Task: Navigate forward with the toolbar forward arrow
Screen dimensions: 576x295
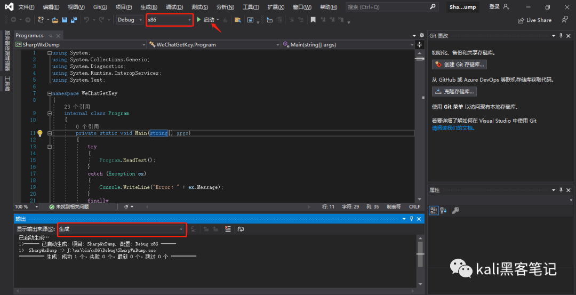Action: (28, 20)
